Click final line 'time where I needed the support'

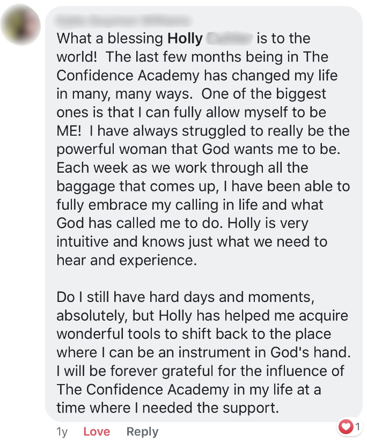coord(168,408)
